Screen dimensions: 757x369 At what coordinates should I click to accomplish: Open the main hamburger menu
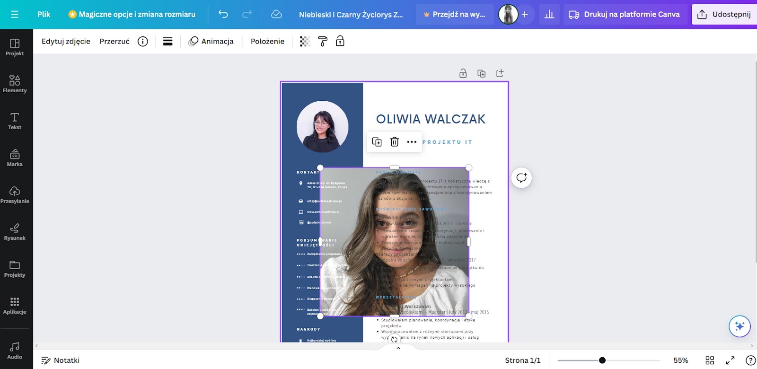point(15,14)
